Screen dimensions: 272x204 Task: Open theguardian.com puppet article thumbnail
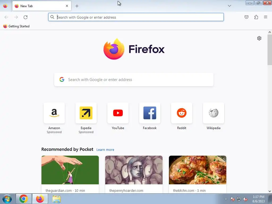[70, 170]
